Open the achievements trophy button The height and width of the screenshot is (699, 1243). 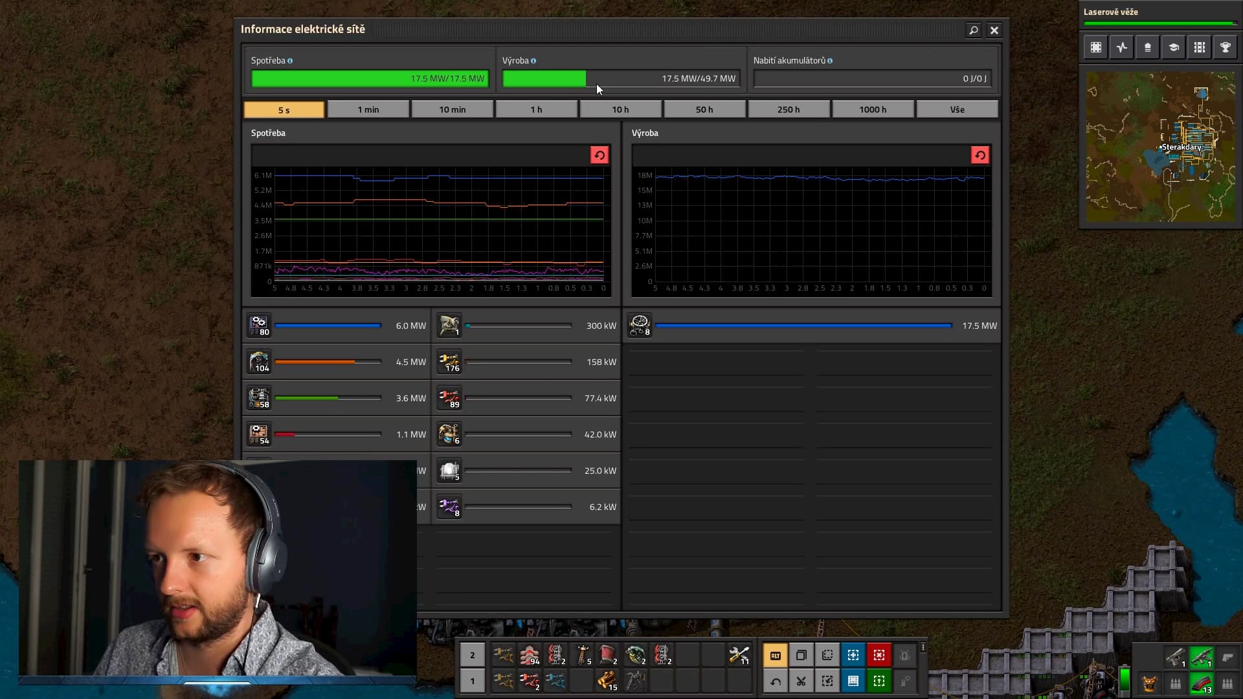[x=1226, y=47]
